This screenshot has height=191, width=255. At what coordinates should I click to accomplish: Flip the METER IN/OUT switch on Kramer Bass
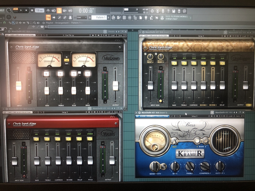pyautogui.click(x=174, y=141)
